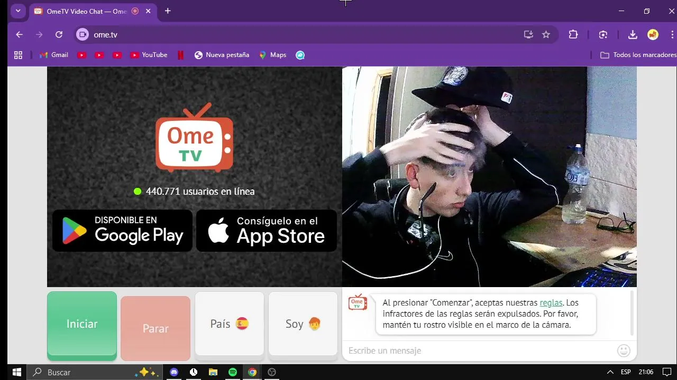The width and height of the screenshot is (677, 380).
Task: Expand the Todos los marcadores folder
Action: coord(638,55)
